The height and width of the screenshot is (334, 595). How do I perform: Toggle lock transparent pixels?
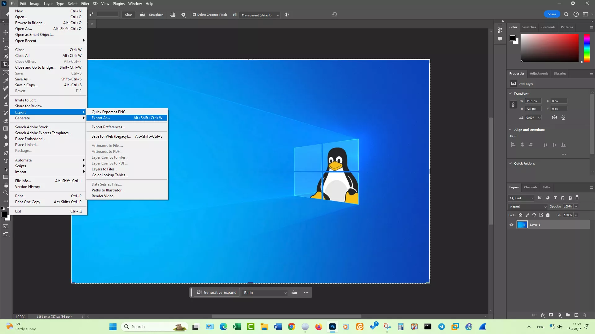click(x=521, y=215)
